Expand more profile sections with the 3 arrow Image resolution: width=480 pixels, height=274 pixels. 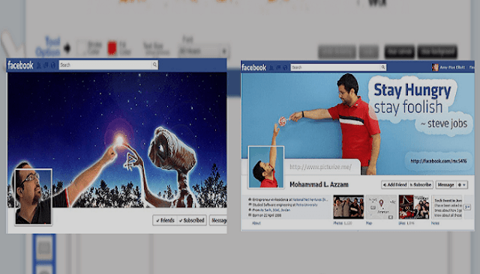pyautogui.click(x=466, y=207)
